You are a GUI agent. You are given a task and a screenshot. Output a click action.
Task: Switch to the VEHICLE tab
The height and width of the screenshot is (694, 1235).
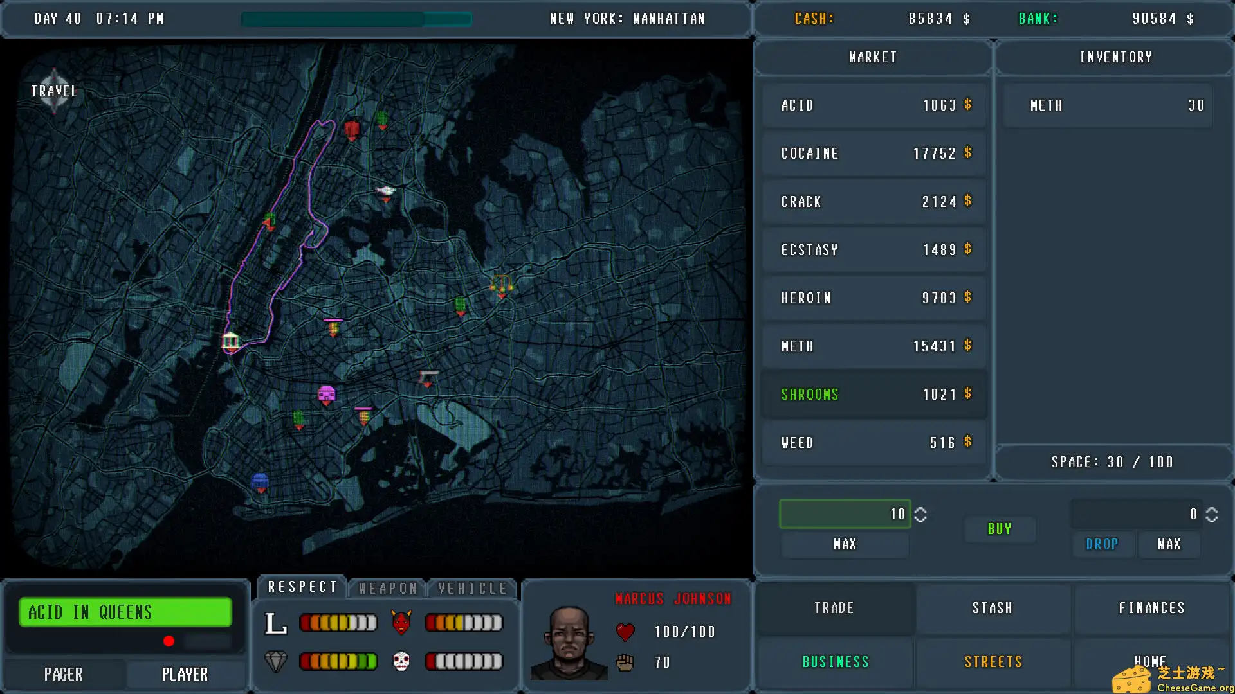pyautogui.click(x=471, y=587)
